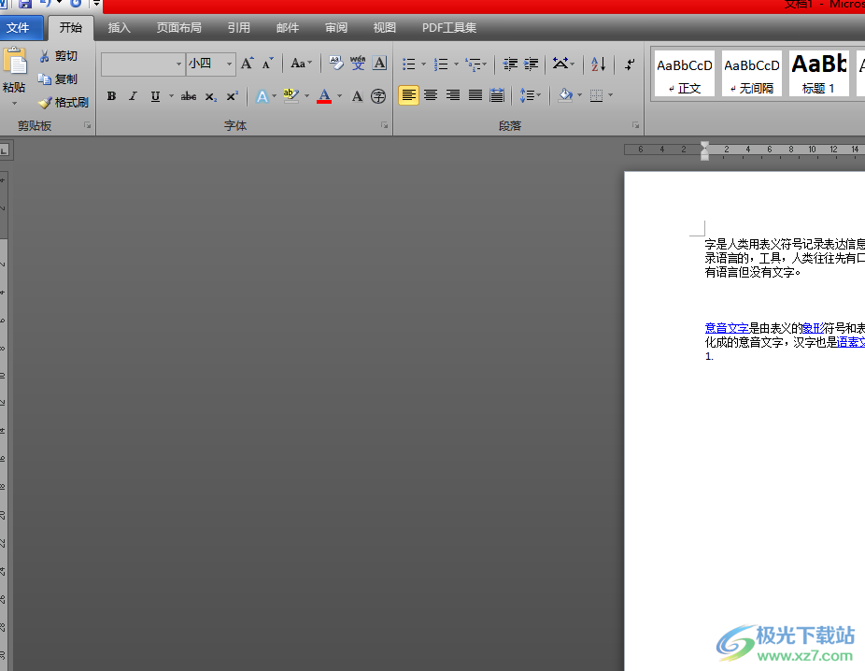Switch to the 插入 ribbon tab
This screenshot has height=671, width=865.
pyautogui.click(x=120, y=28)
